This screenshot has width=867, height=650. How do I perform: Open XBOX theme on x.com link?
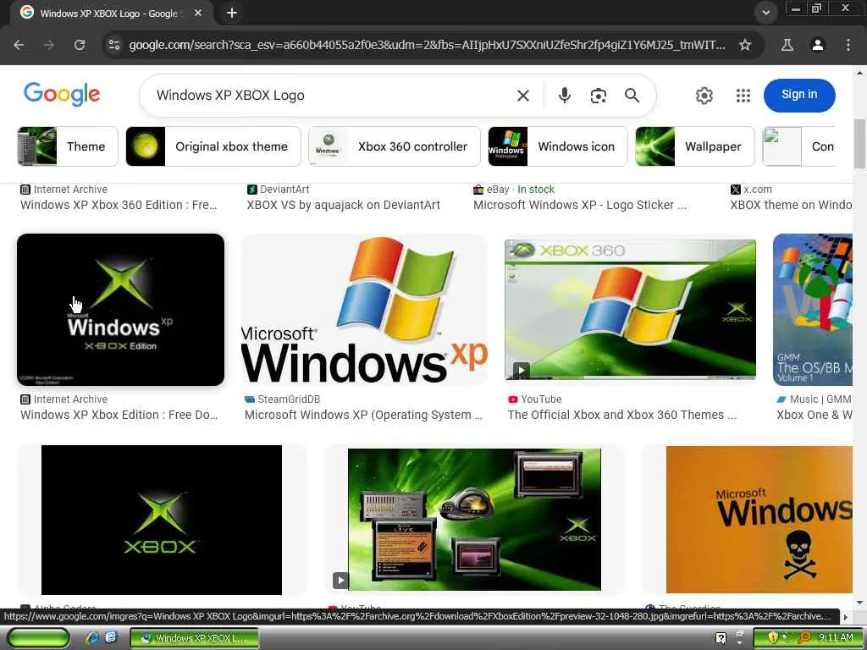click(791, 205)
